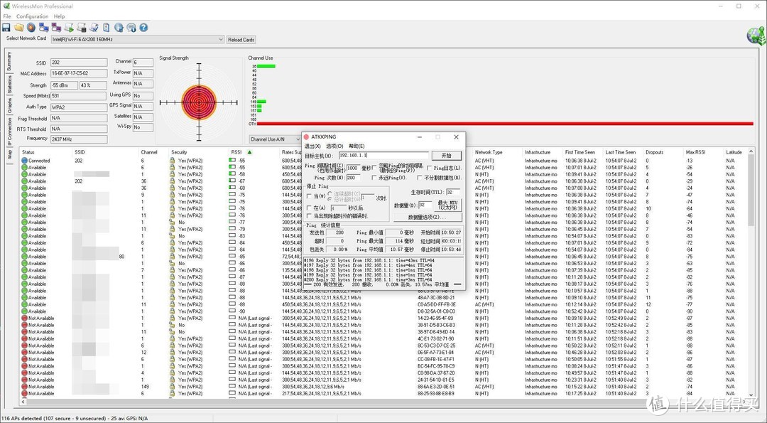Click the '#200 Reply 32 bytes' ping log line

point(369,279)
